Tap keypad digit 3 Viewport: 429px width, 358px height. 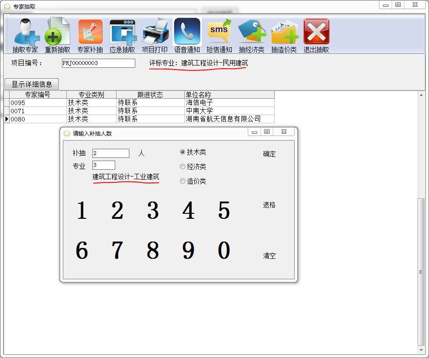tap(153, 210)
